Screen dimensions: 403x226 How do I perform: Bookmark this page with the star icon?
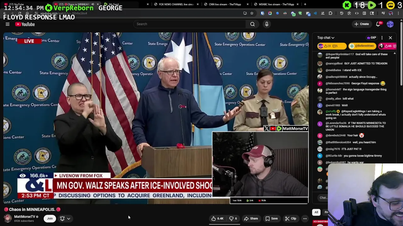[x=252, y=13]
